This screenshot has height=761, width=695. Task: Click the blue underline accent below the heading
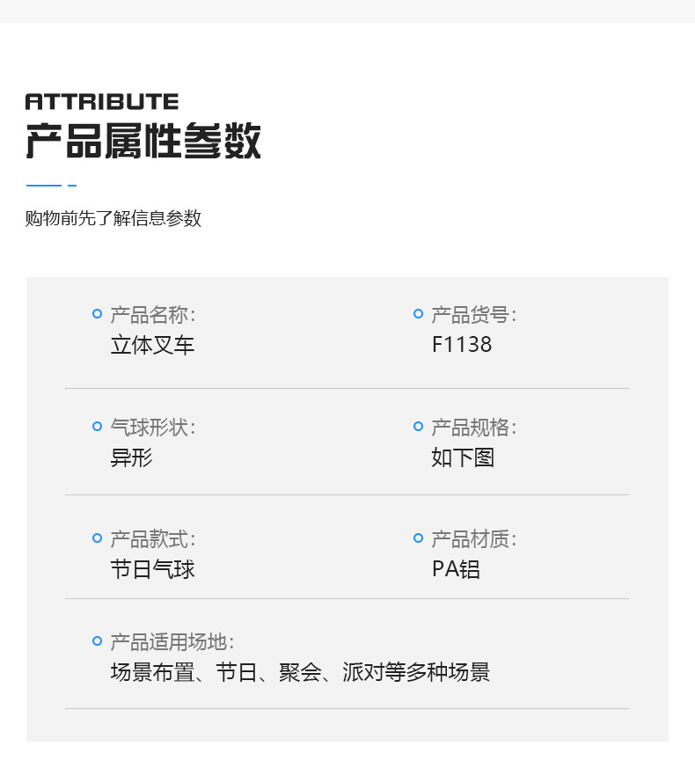44,186
